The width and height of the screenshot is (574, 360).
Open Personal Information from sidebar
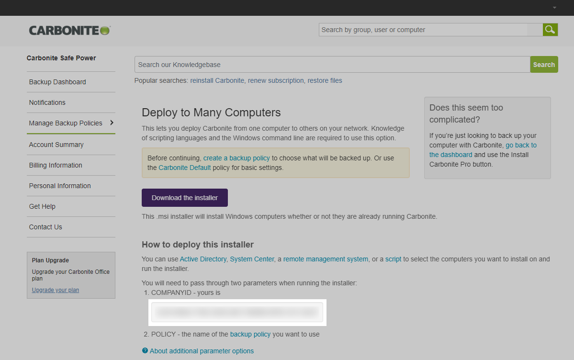60,186
